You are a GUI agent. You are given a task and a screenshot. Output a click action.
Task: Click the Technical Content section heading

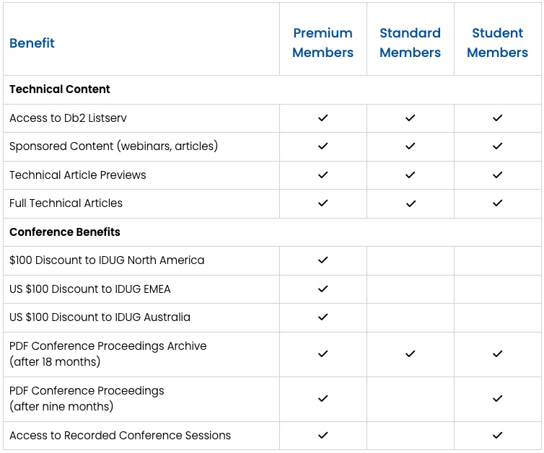pyautogui.click(x=60, y=89)
